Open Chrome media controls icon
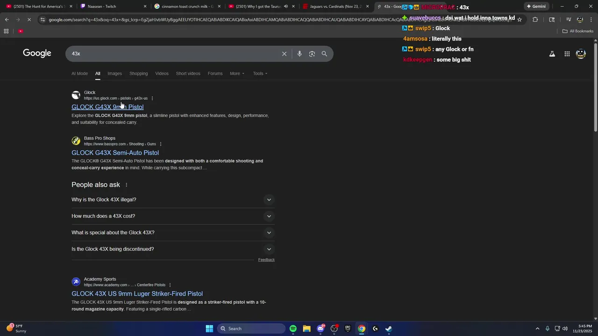Screen dimensions: 598x336 coord(569,20)
